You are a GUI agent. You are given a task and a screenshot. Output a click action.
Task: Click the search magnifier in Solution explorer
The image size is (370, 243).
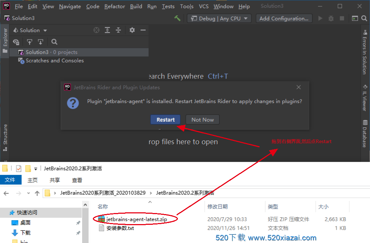[54, 42]
